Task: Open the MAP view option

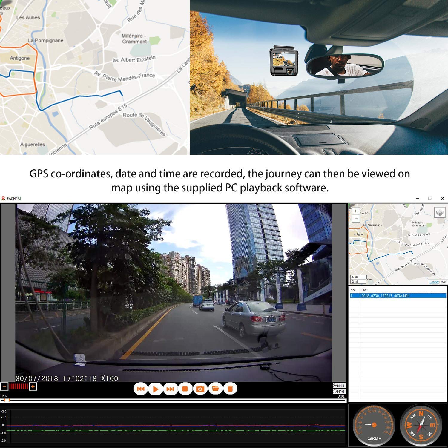Action: pyautogui.click(x=444, y=282)
